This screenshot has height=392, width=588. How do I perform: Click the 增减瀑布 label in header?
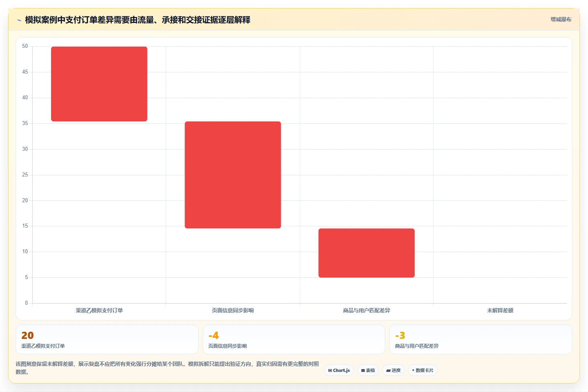click(x=561, y=19)
